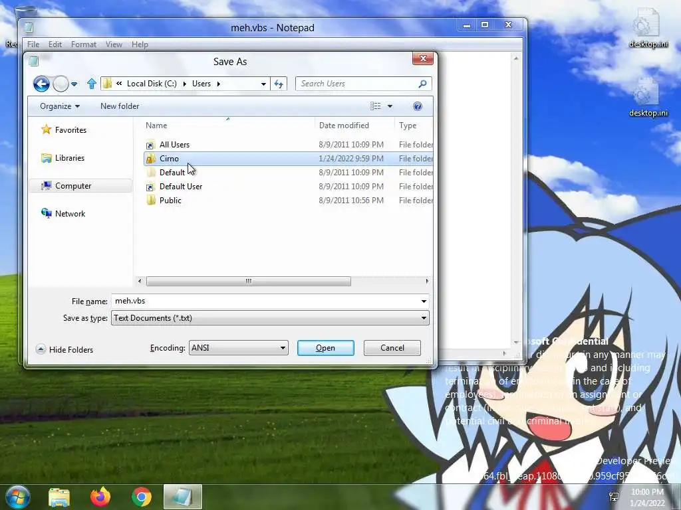Click the Default folder icon
681x510 pixels.
pos(151,173)
